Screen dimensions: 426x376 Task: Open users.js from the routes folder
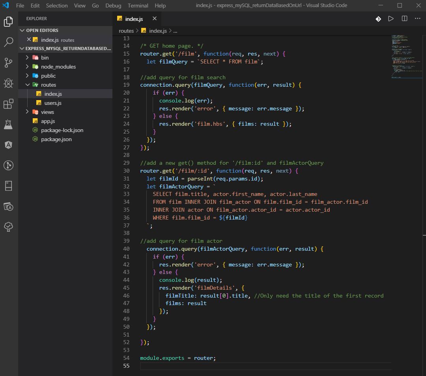point(52,103)
